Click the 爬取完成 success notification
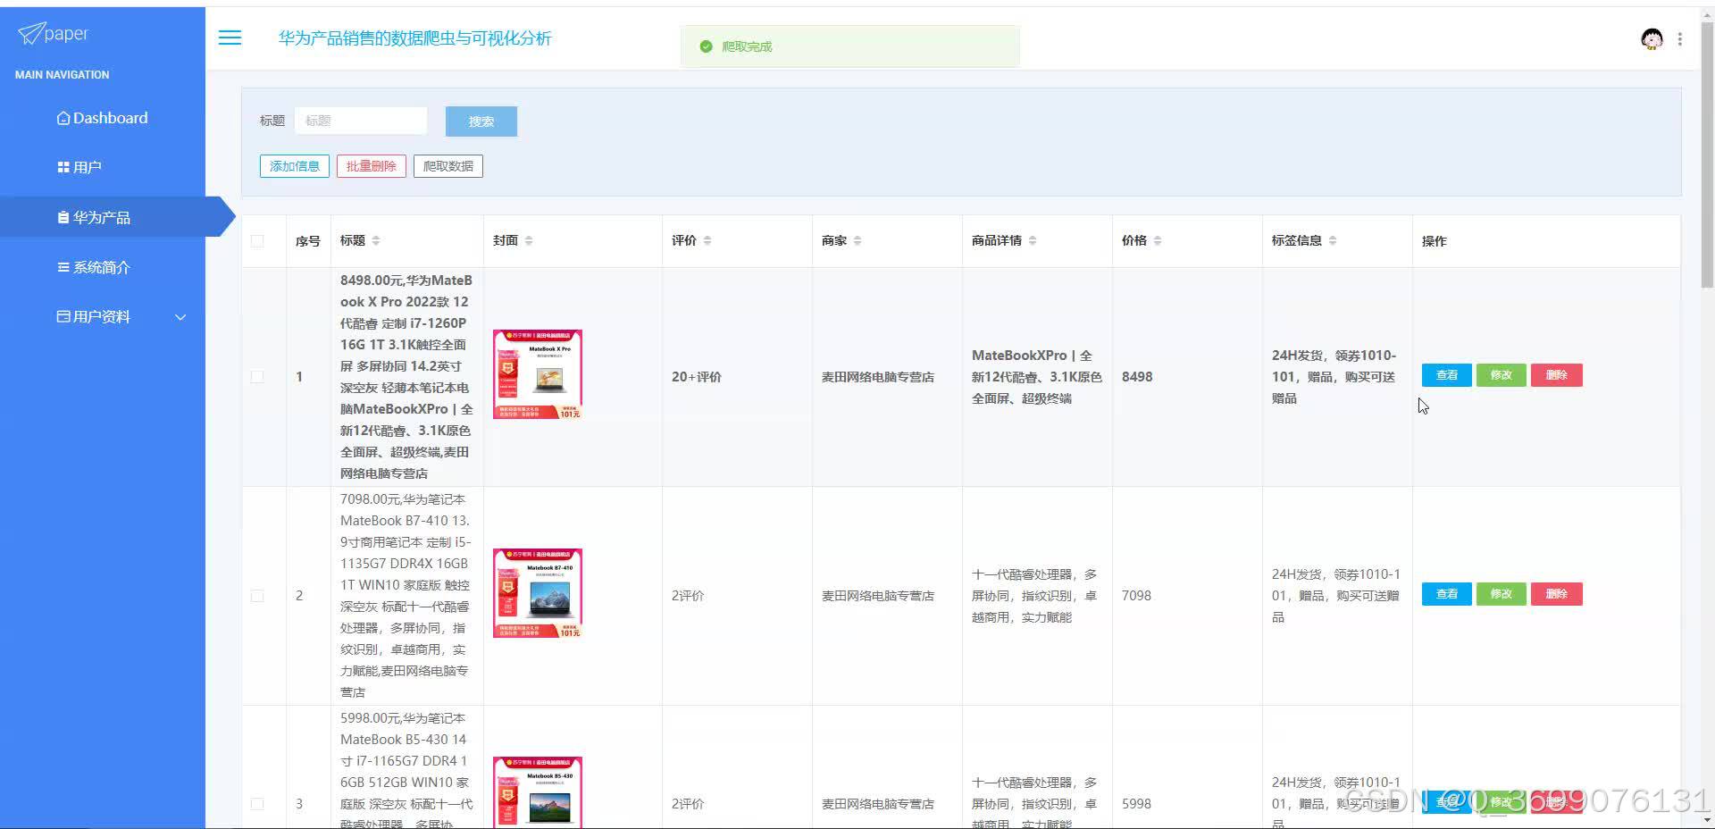This screenshot has width=1715, height=829. coord(849,46)
